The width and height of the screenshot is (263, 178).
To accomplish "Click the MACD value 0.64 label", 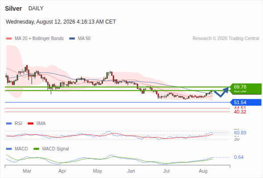I will pyautogui.click(x=238, y=157).
